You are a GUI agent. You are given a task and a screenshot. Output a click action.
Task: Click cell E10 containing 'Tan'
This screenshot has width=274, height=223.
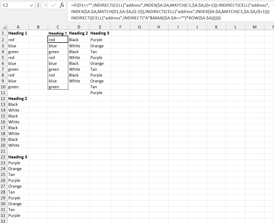click(x=100, y=87)
